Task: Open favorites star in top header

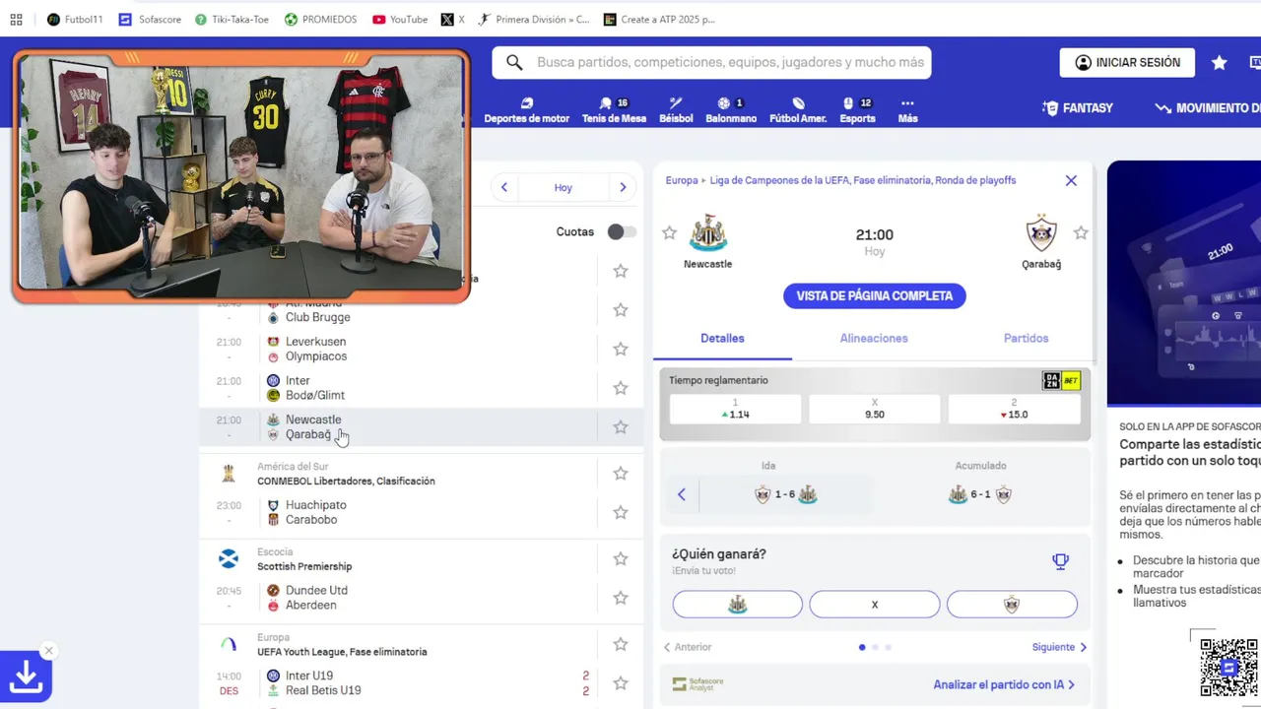Action: pos(1219,62)
